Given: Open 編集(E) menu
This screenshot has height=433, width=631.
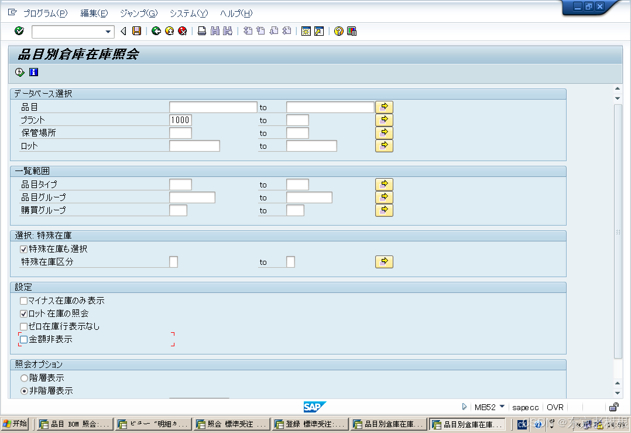Looking at the screenshot, I should (94, 13).
